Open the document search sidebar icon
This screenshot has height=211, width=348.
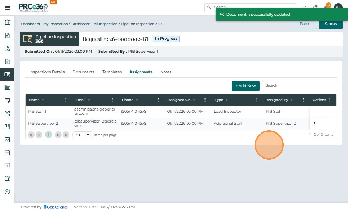[7, 48]
